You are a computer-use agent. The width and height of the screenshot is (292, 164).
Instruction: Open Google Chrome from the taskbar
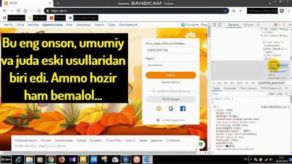coord(51,159)
